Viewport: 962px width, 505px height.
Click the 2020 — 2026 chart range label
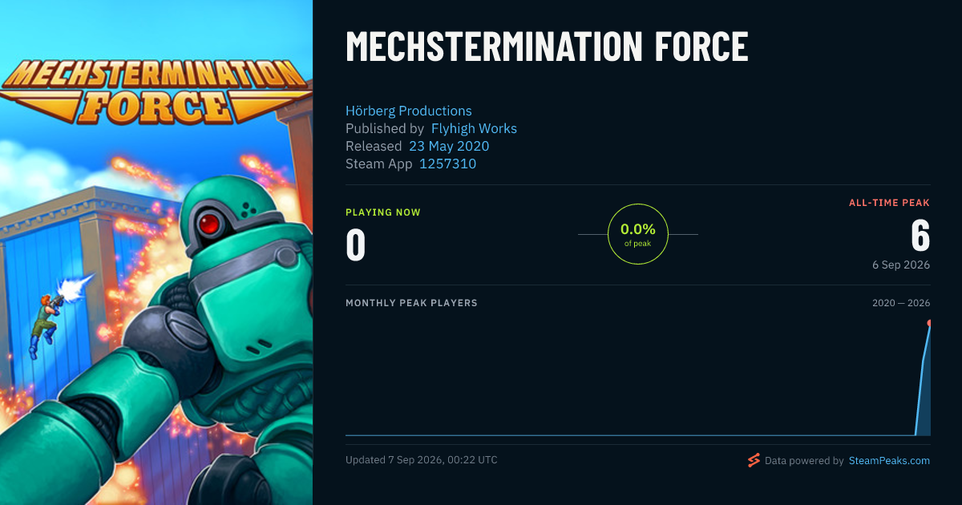coord(901,303)
